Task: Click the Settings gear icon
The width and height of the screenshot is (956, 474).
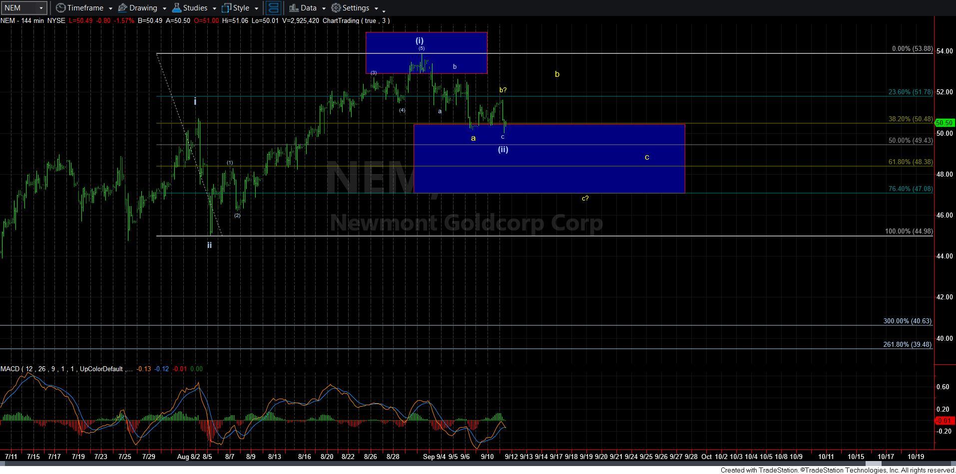Action: tap(336, 8)
